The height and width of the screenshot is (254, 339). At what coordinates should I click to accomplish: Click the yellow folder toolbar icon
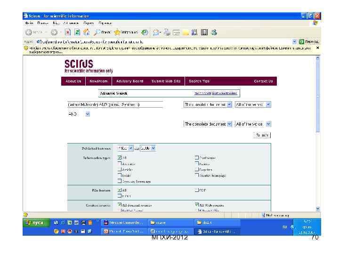coord(186,32)
